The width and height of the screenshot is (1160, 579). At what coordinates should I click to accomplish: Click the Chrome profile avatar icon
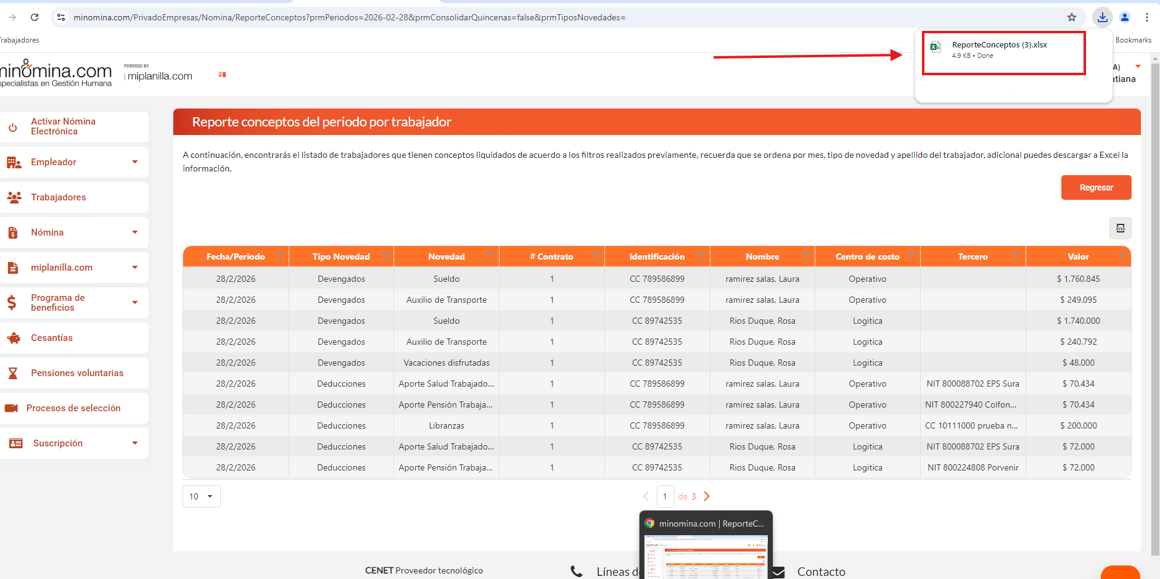coord(1125,17)
